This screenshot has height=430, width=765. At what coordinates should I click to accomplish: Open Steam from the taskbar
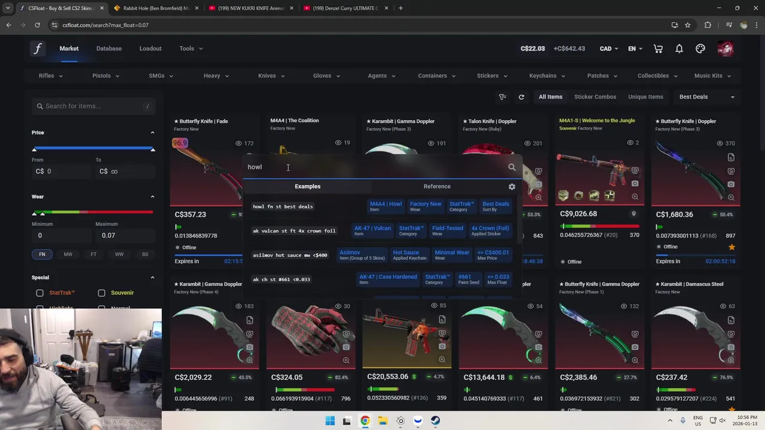[435, 420]
